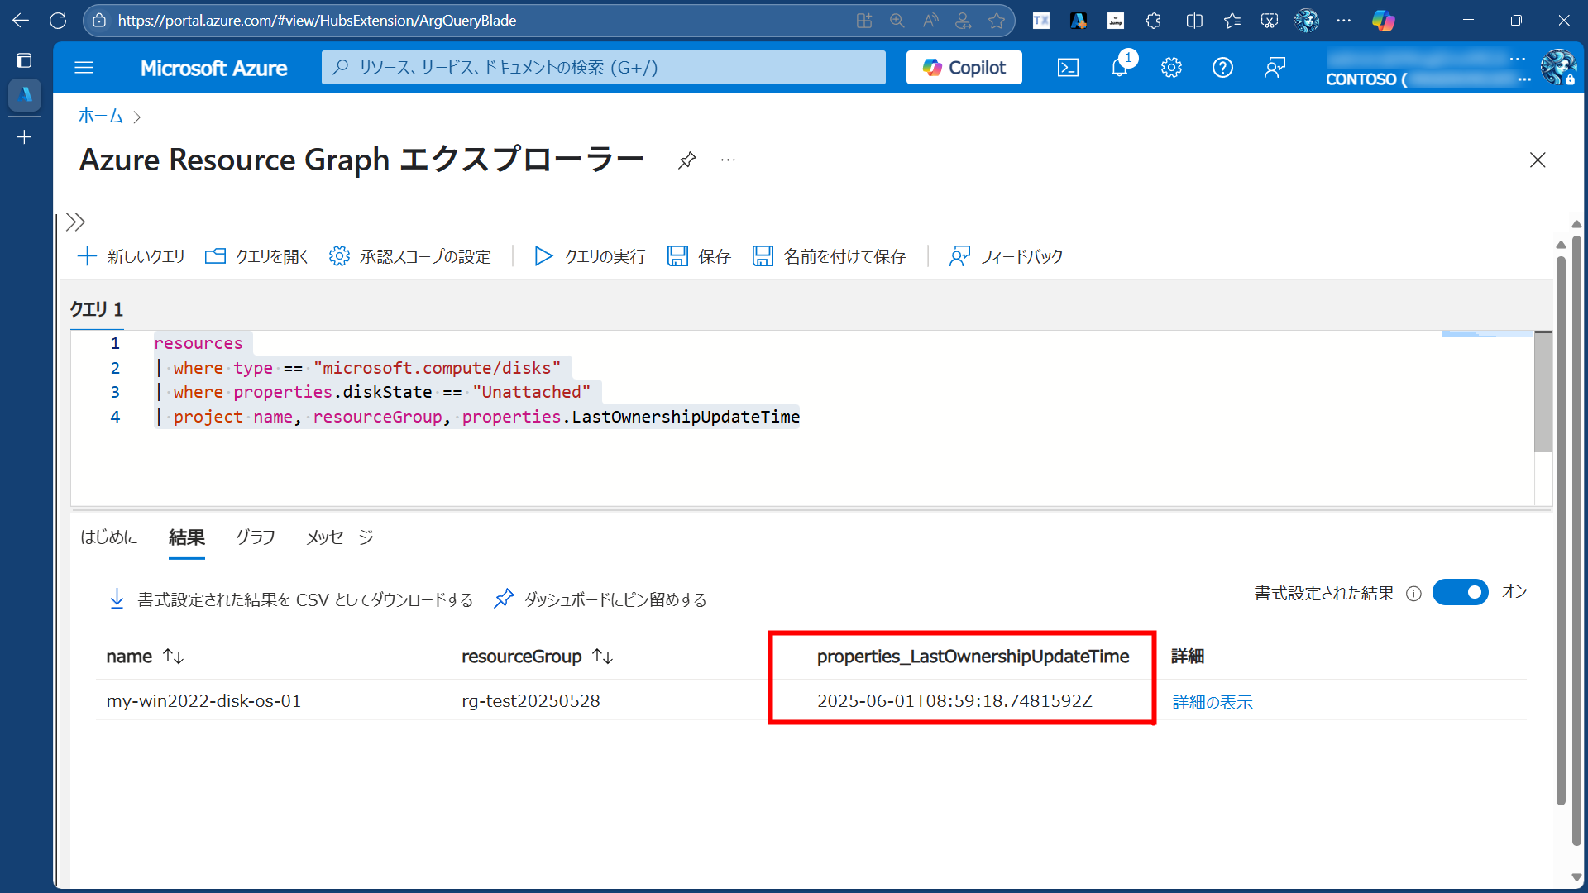Close the Azure Resource Graph Explorer blade
The height and width of the screenshot is (893, 1588).
[x=1538, y=160]
